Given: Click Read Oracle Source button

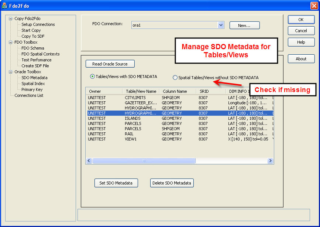Looking at the screenshot, I should [110, 64].
